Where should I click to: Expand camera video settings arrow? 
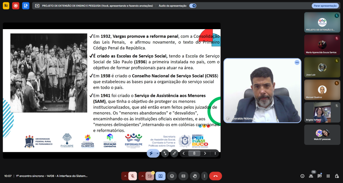click(143, 176)
